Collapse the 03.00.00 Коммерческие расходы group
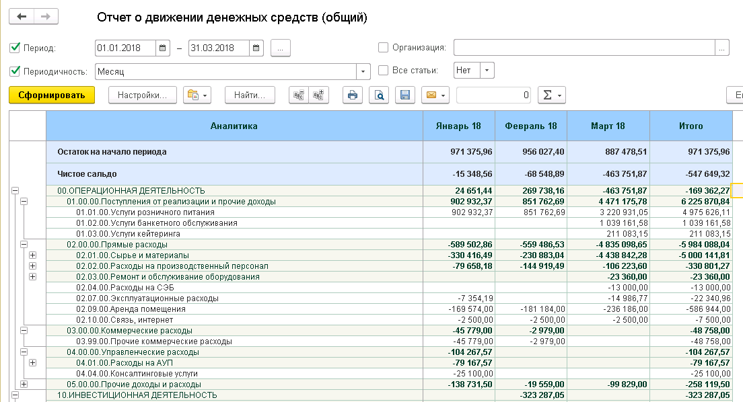The height and width of the screenshot is (402, 743). tap(24, 330)
